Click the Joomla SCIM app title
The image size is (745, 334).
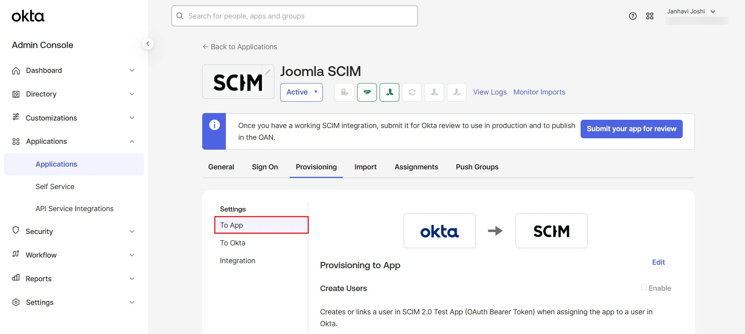[x=320, y=71]
